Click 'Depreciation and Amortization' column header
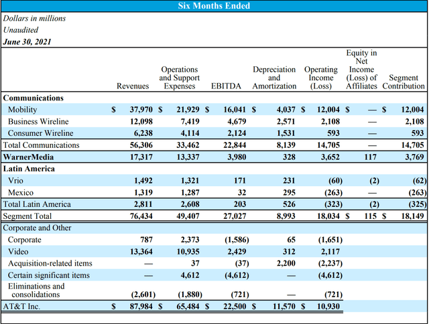 274,78
